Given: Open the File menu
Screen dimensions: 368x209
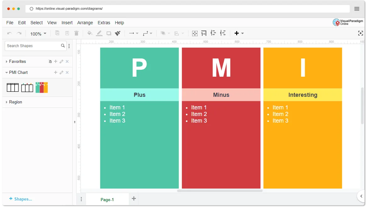Looking at the screenshot, I should pyautogui.click(x=10, y=23).
